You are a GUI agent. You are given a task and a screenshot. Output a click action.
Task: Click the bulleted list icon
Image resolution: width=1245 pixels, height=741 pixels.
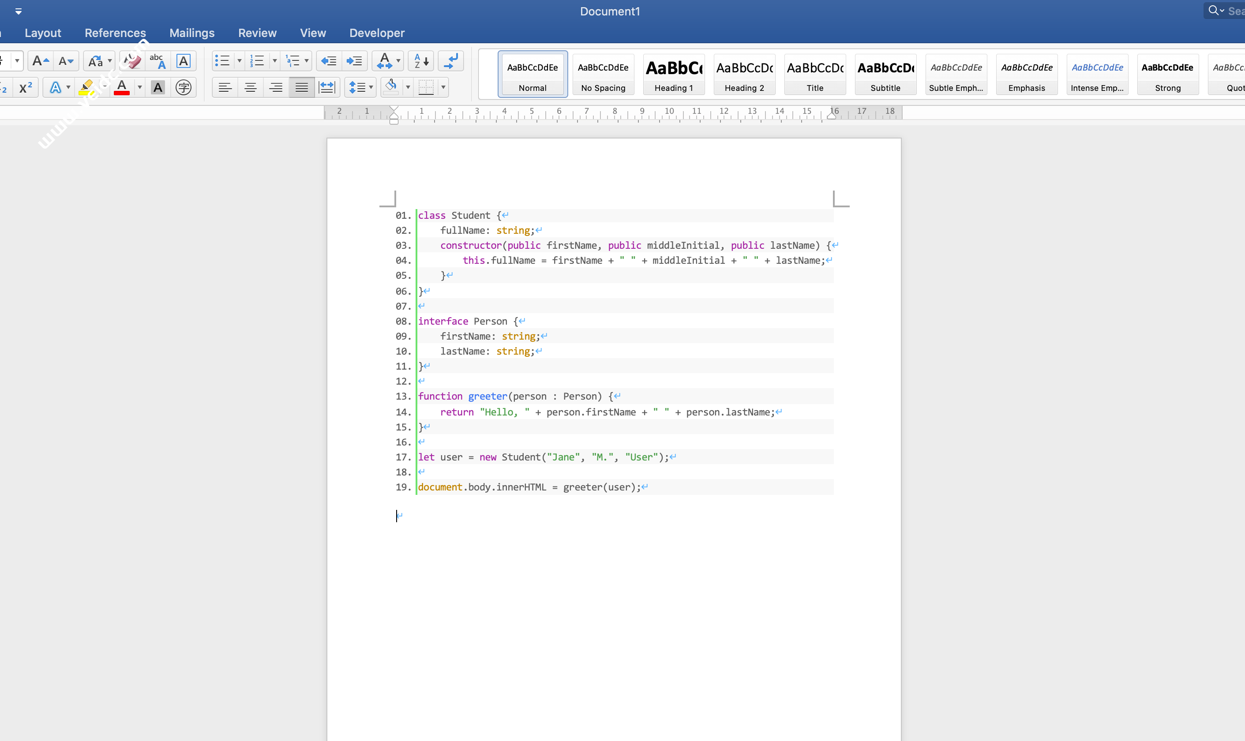pyautogui.click(x=222, y=61)
